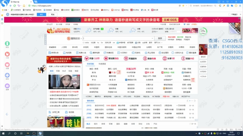Open the blue game icon in left page sidebar
Screen dimensions: 243x136
7,75
